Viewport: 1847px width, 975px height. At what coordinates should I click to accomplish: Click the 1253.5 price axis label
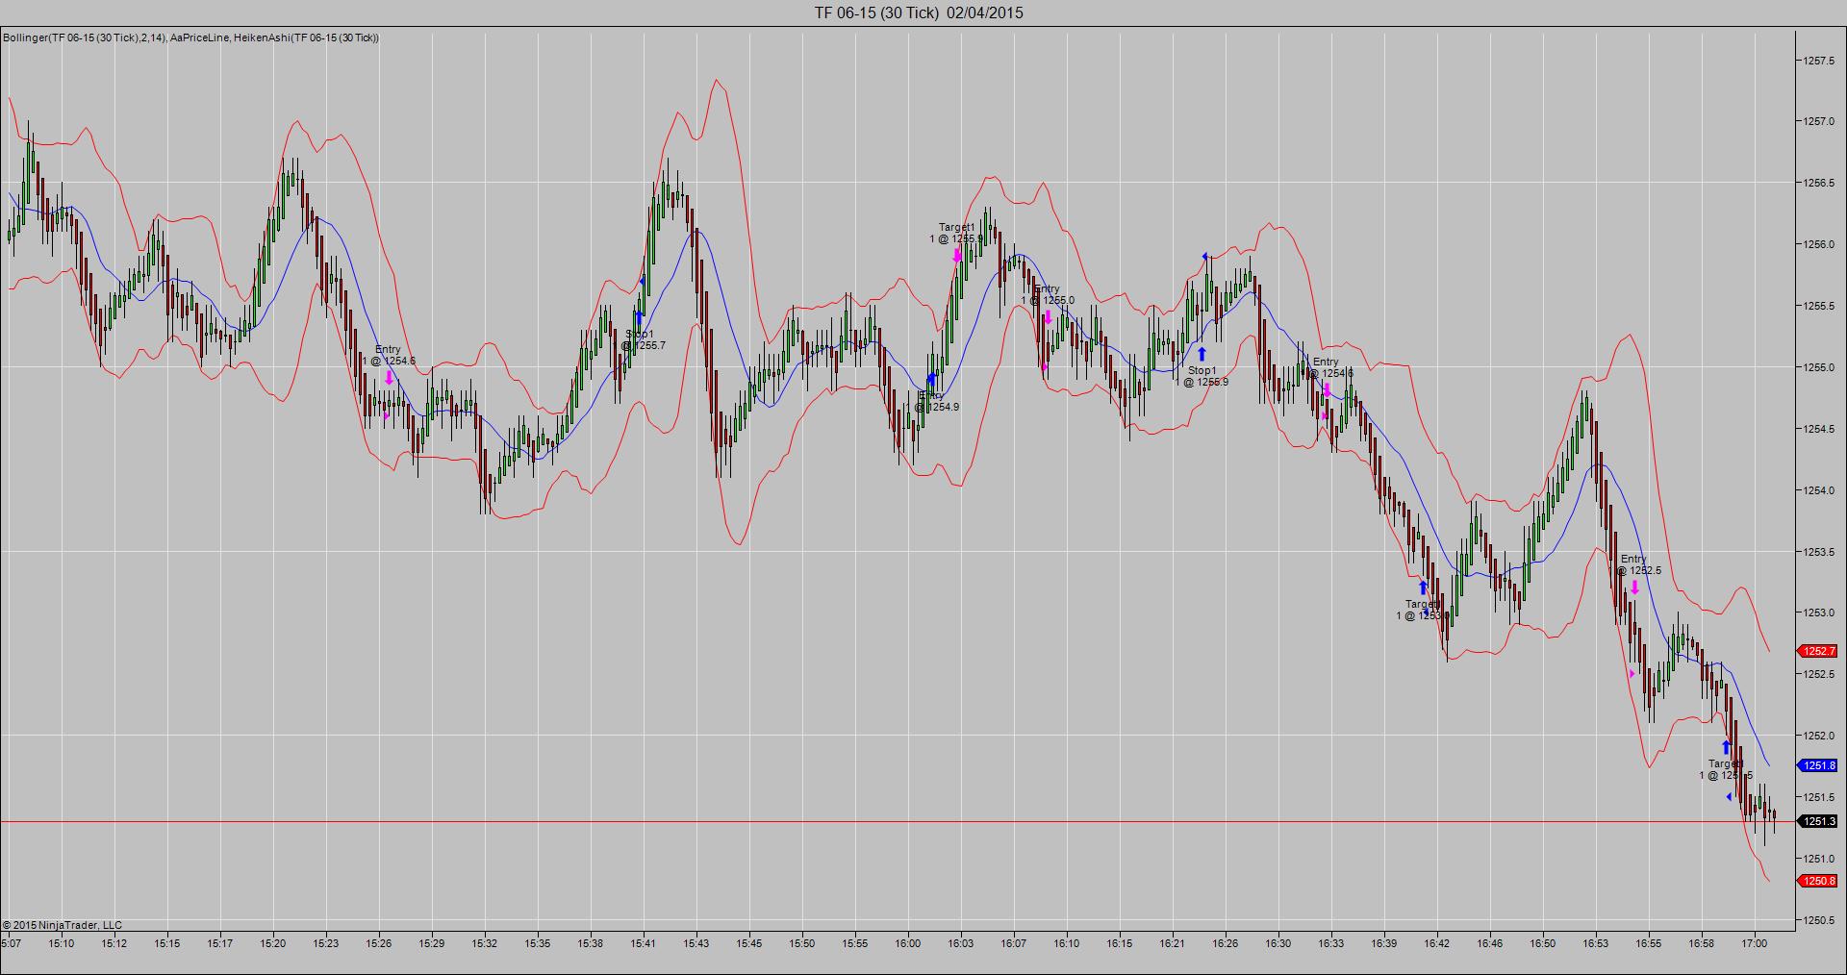click(1820, 552)
